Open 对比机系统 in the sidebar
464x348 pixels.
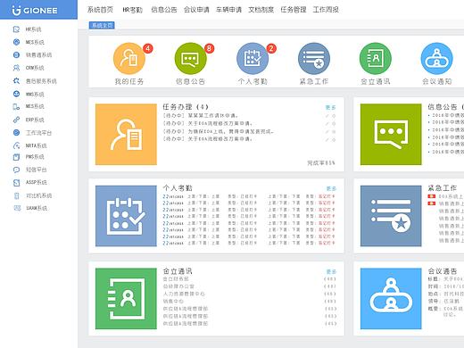coord(38,195)
